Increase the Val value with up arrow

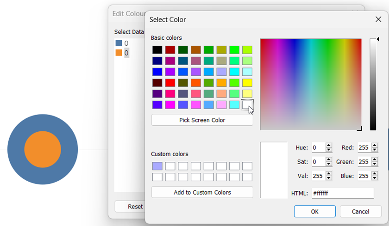(x=329, y=174)
